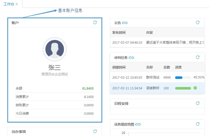Click the 群呼测试 blue progress bar
Screen dimensions: 209x136
point(183,77)
